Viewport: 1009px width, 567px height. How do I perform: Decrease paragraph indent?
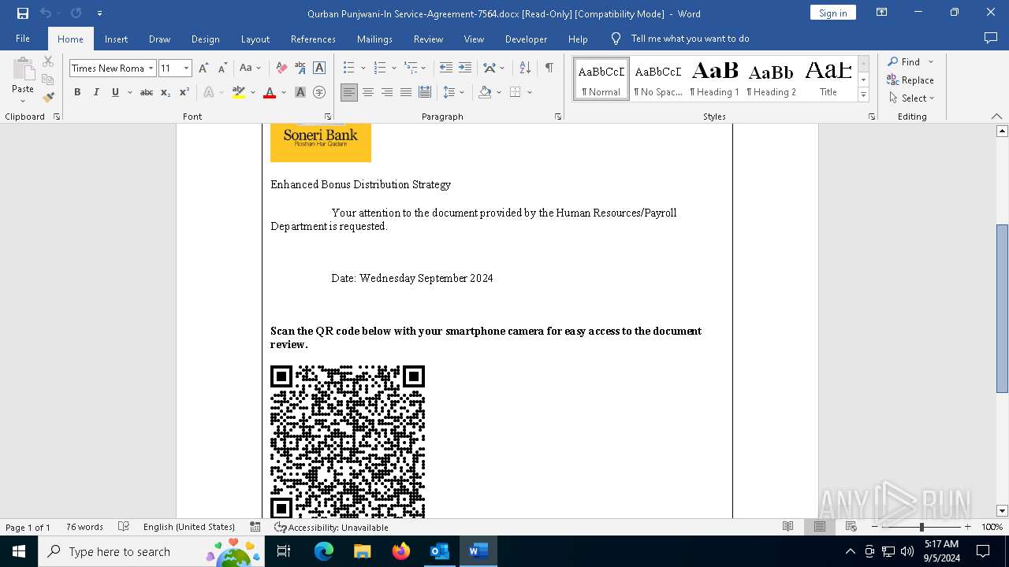tap(446, 69)
